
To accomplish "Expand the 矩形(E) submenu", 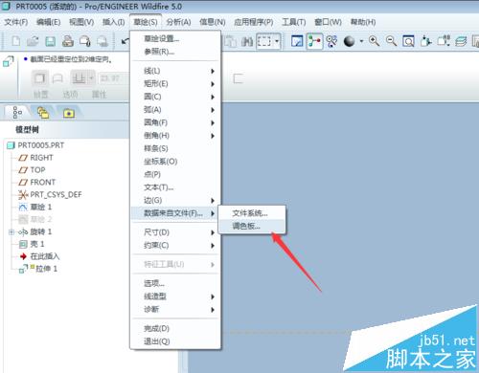I will click(175, 84).
